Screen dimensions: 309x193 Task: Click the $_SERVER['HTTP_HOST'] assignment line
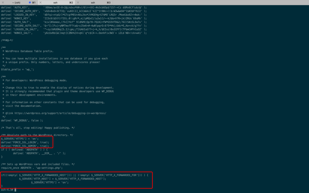pos(62,179)
